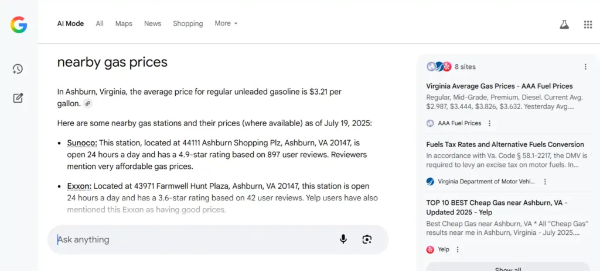Click the AAA Fuel Prices source name
The height and width of the screenshot is (271, 600).
tap(459, 123)
